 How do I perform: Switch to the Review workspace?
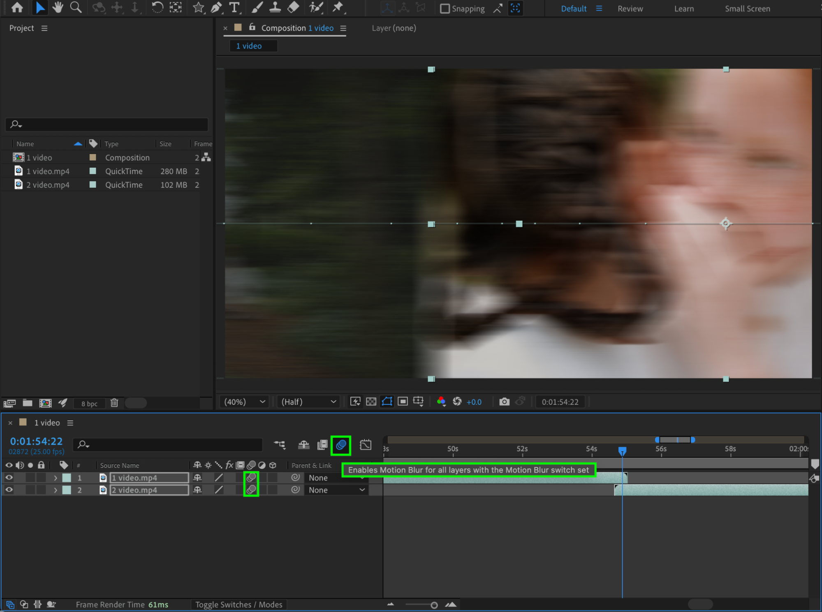point(630,9)
